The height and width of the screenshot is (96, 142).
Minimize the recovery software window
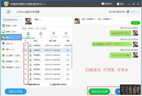(129, 4)
